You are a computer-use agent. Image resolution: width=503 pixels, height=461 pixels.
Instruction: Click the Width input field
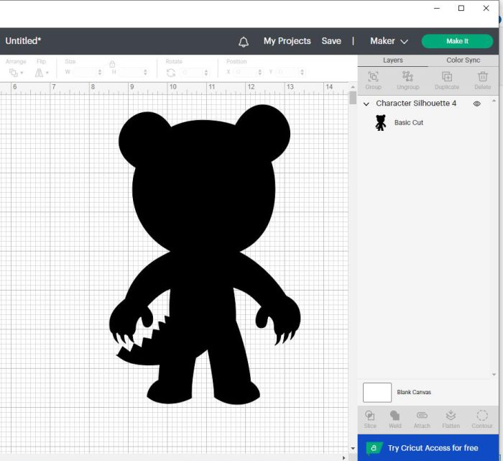[85, 72]
